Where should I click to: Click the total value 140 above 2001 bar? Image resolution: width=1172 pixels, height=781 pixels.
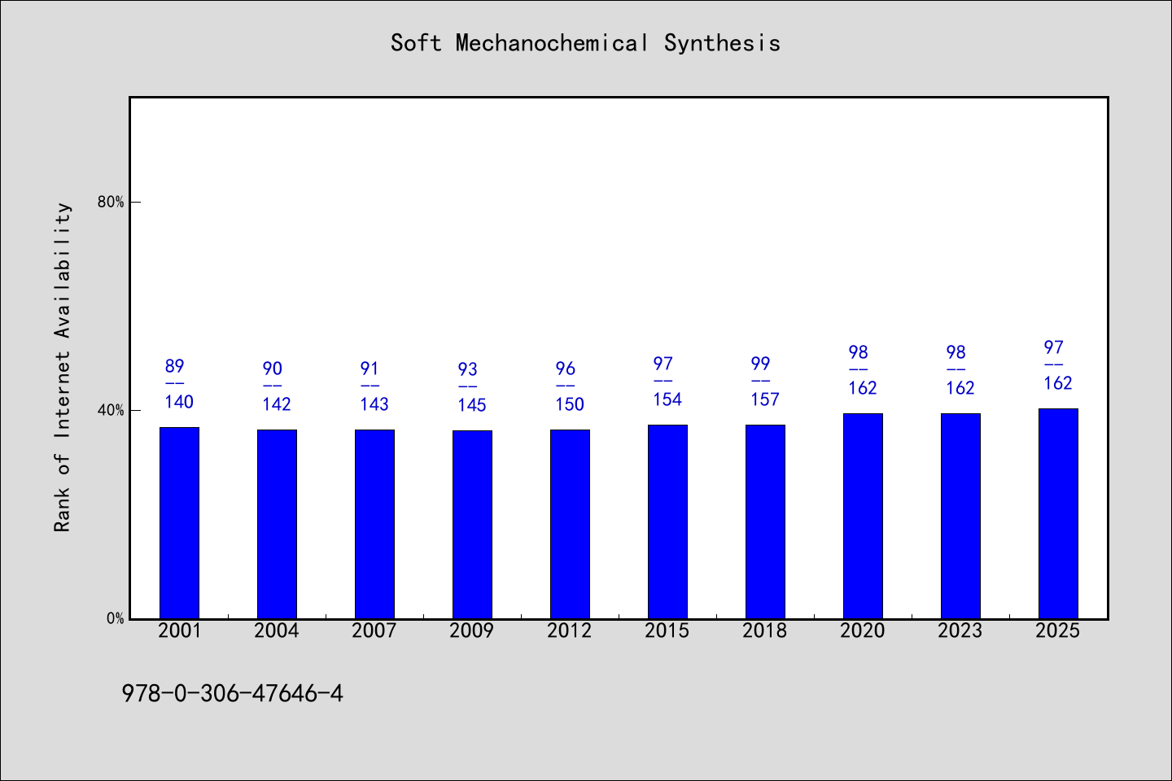[x=179, y=402]
